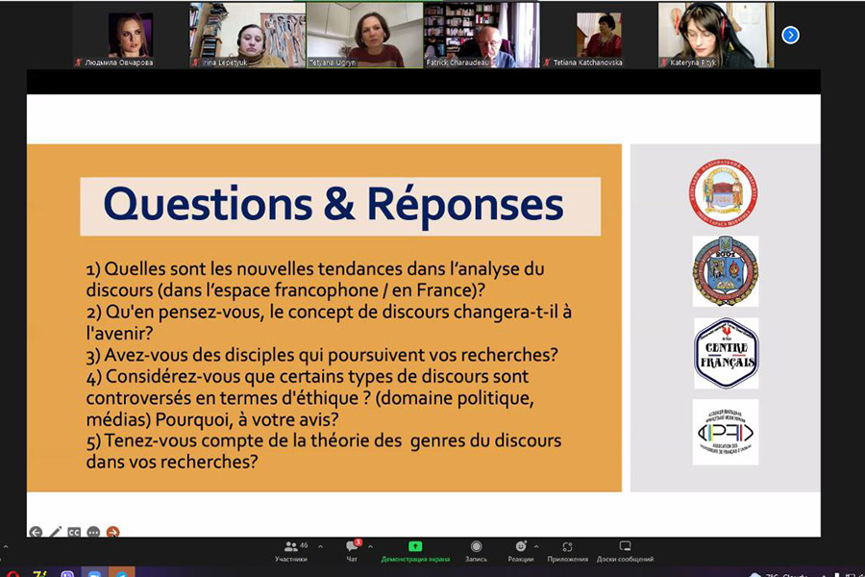Select Kateryna video tile with headphones
The height and width of the screenshot is (577, 865).
(x=716, y=36)
